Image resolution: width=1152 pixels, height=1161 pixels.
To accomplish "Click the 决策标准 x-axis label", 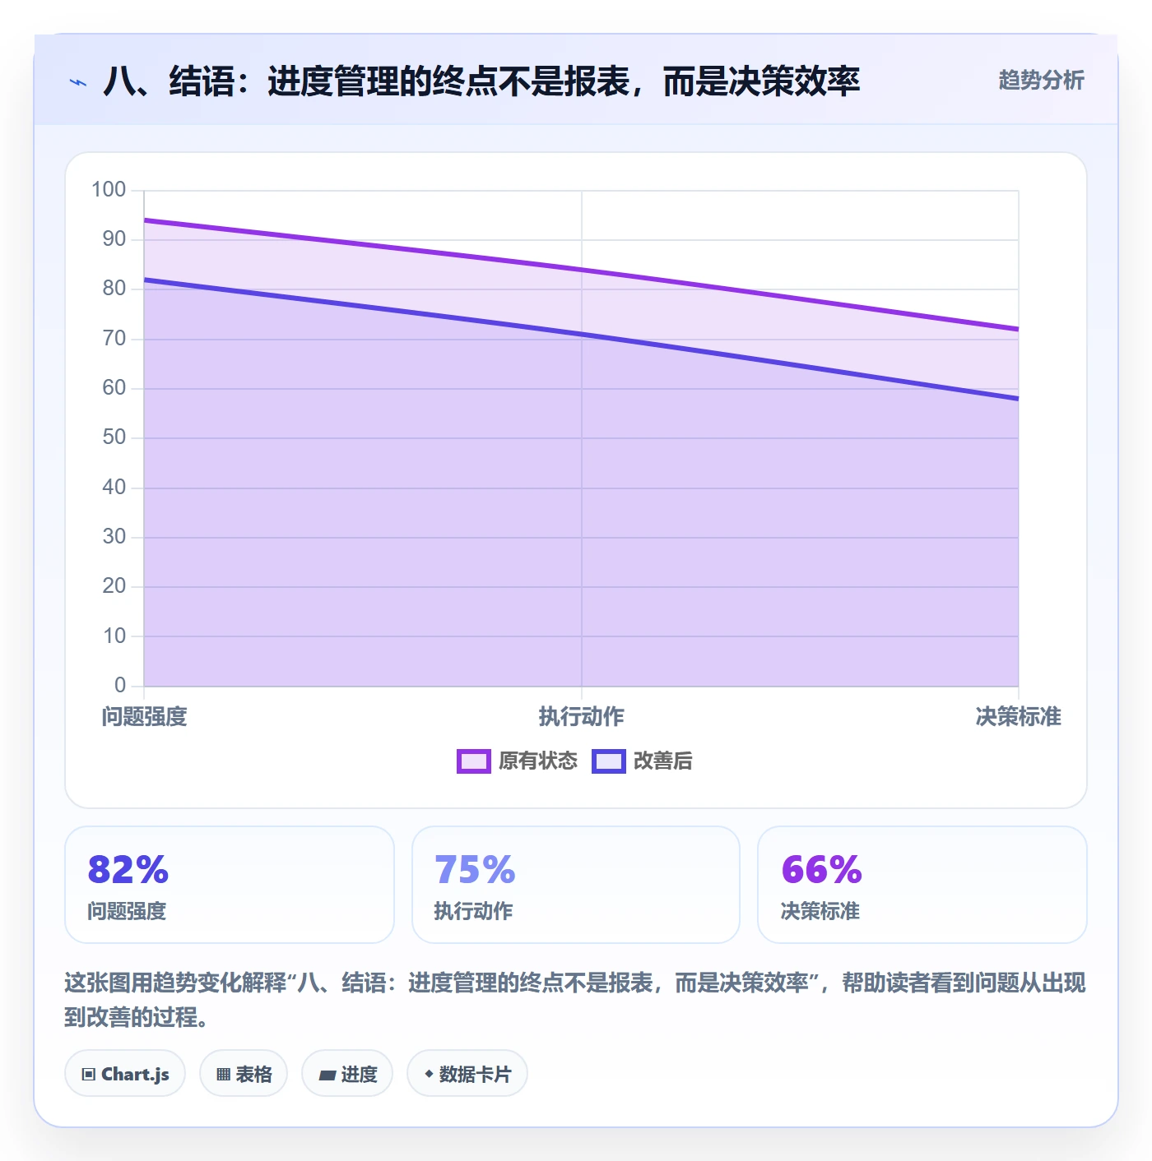I will 1019,717.
